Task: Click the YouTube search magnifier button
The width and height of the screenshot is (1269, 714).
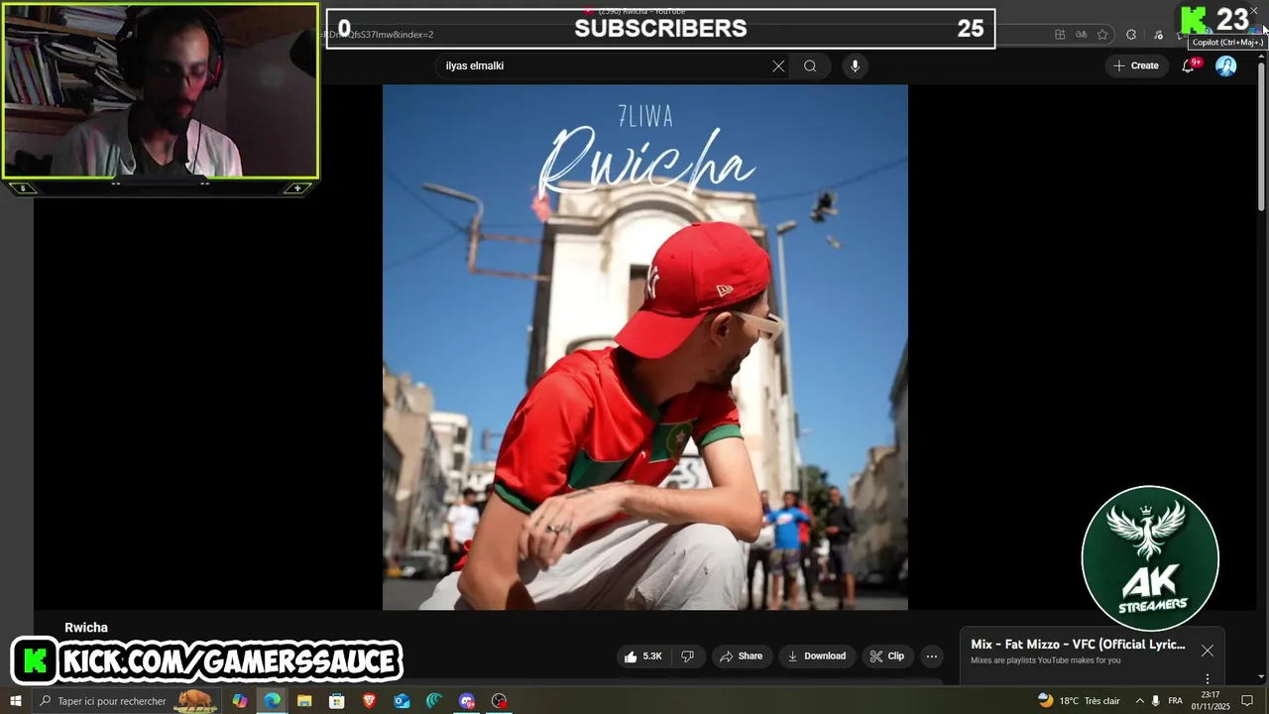Action: pos(810,66)
